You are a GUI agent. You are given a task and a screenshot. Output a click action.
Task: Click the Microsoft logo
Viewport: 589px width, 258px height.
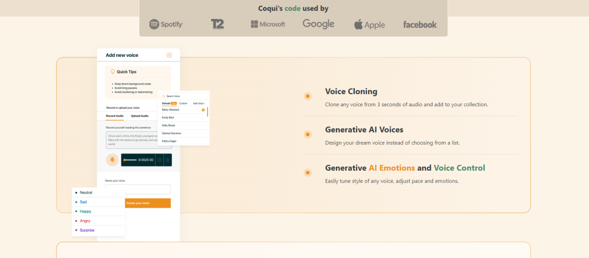click(267, 24)
